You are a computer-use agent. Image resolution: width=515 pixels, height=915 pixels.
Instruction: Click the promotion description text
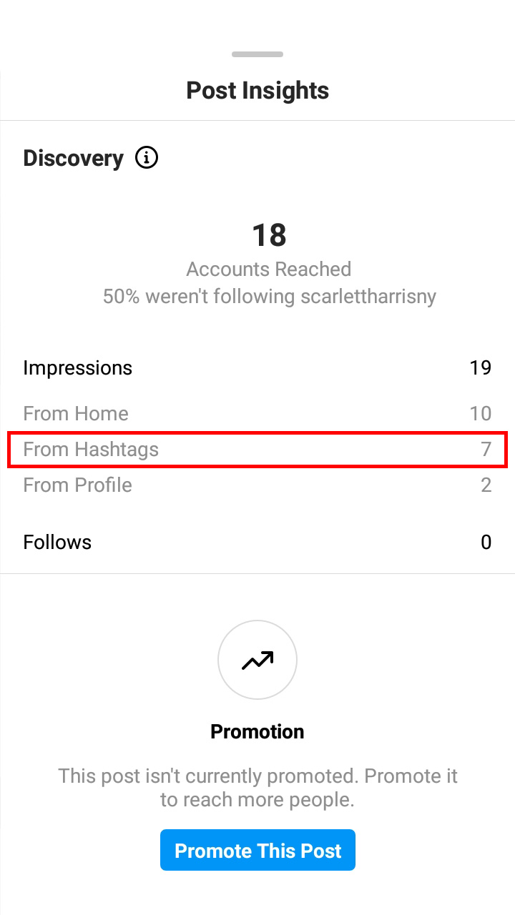(257, 787)
